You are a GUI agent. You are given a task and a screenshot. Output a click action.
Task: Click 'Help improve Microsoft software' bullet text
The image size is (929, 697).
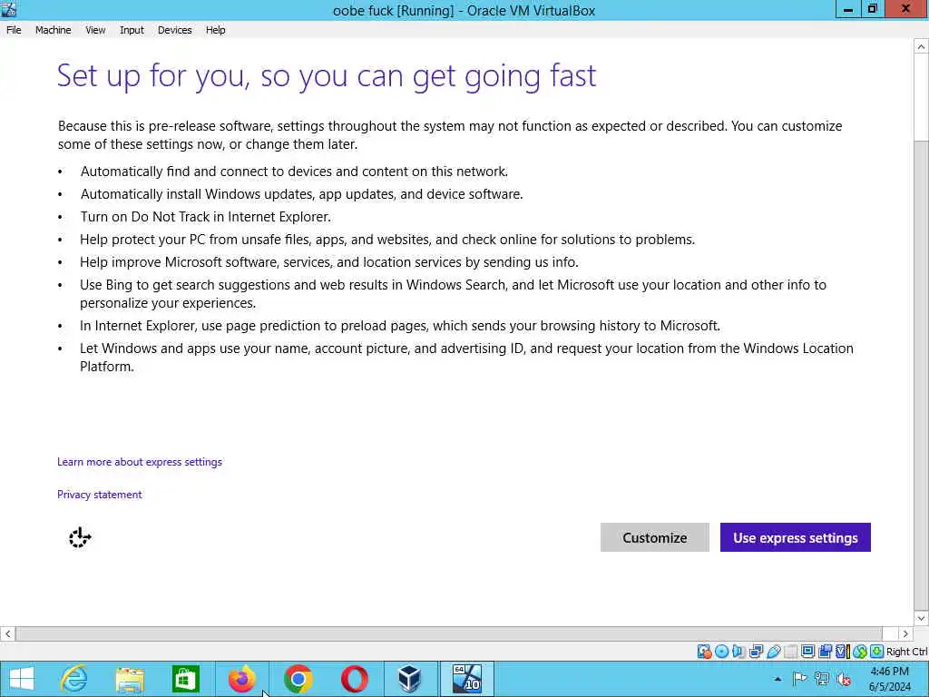328,262
